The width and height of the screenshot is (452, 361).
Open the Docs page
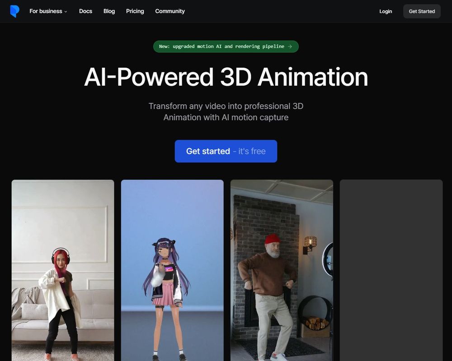point(85,11)
